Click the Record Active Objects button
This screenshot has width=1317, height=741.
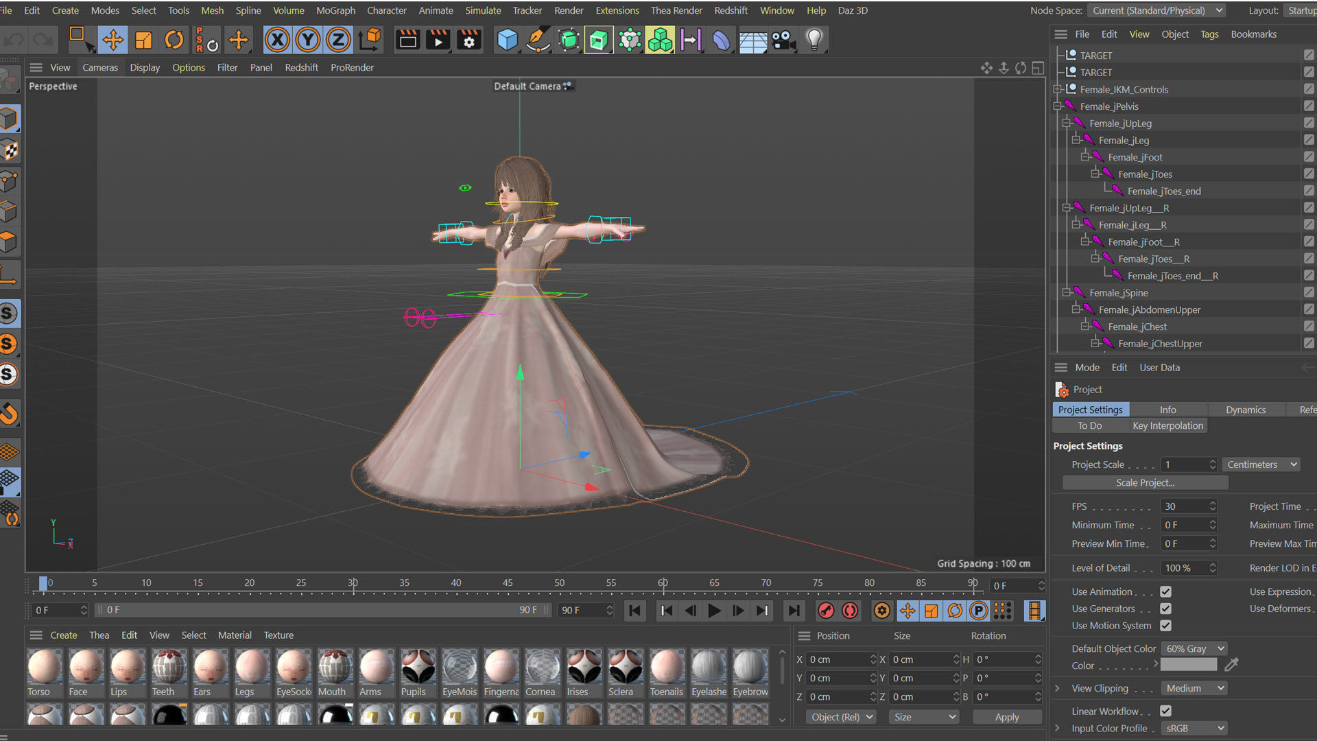pyautogui.click(x=827, y=610)
